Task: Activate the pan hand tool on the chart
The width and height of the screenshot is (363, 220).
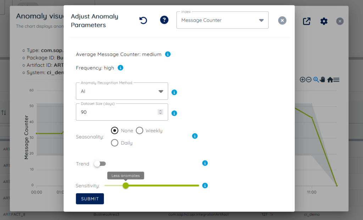Action: [x=322, y=79]
